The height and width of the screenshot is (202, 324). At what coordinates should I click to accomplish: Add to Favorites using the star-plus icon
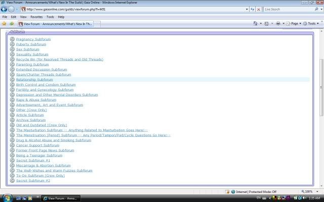12,24
